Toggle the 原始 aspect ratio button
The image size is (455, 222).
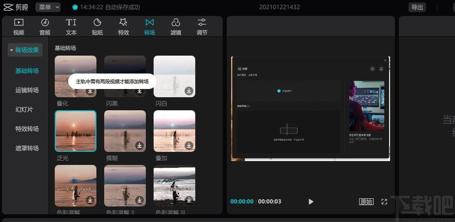click(x=366, y=202)
